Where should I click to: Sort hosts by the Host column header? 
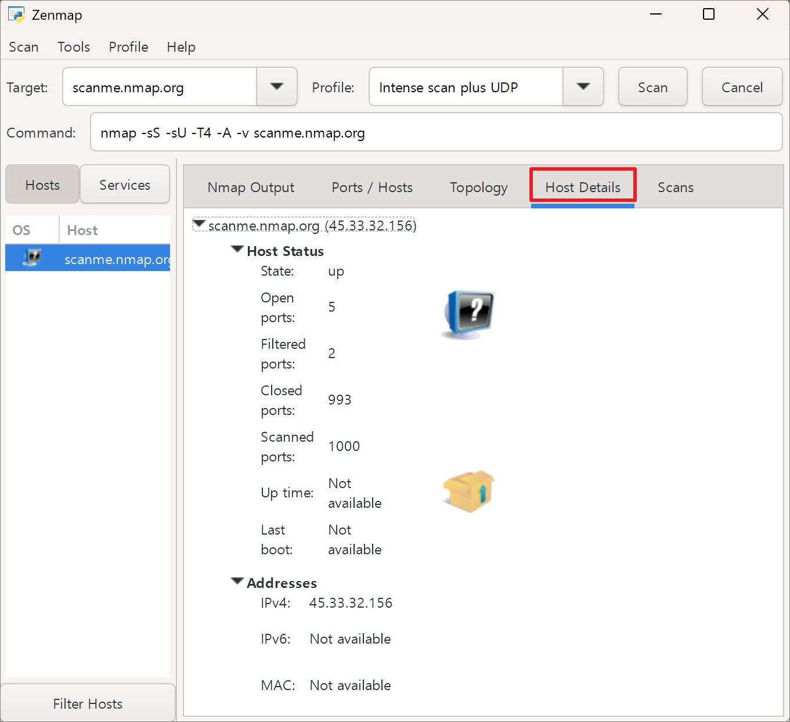(x=115, y=230)
